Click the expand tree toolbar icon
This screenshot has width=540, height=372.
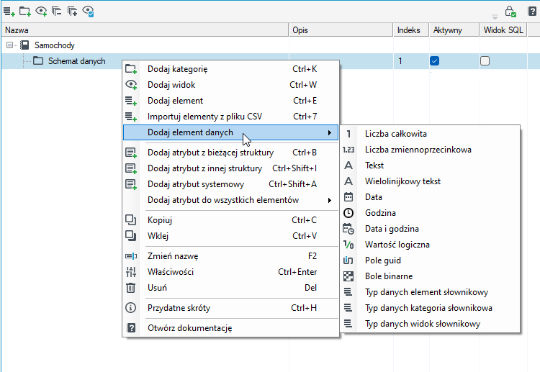[x=72, y=12]
